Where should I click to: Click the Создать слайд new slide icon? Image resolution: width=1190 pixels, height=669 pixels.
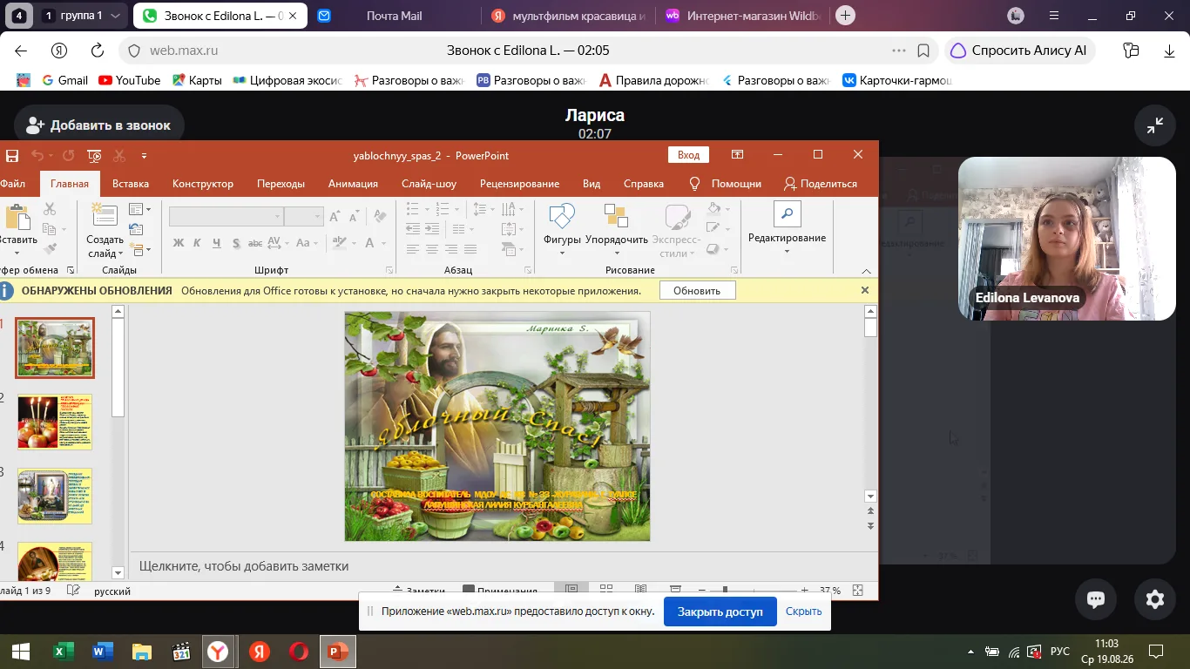(105, 214)
